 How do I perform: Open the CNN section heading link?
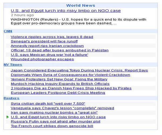(8, 31)
